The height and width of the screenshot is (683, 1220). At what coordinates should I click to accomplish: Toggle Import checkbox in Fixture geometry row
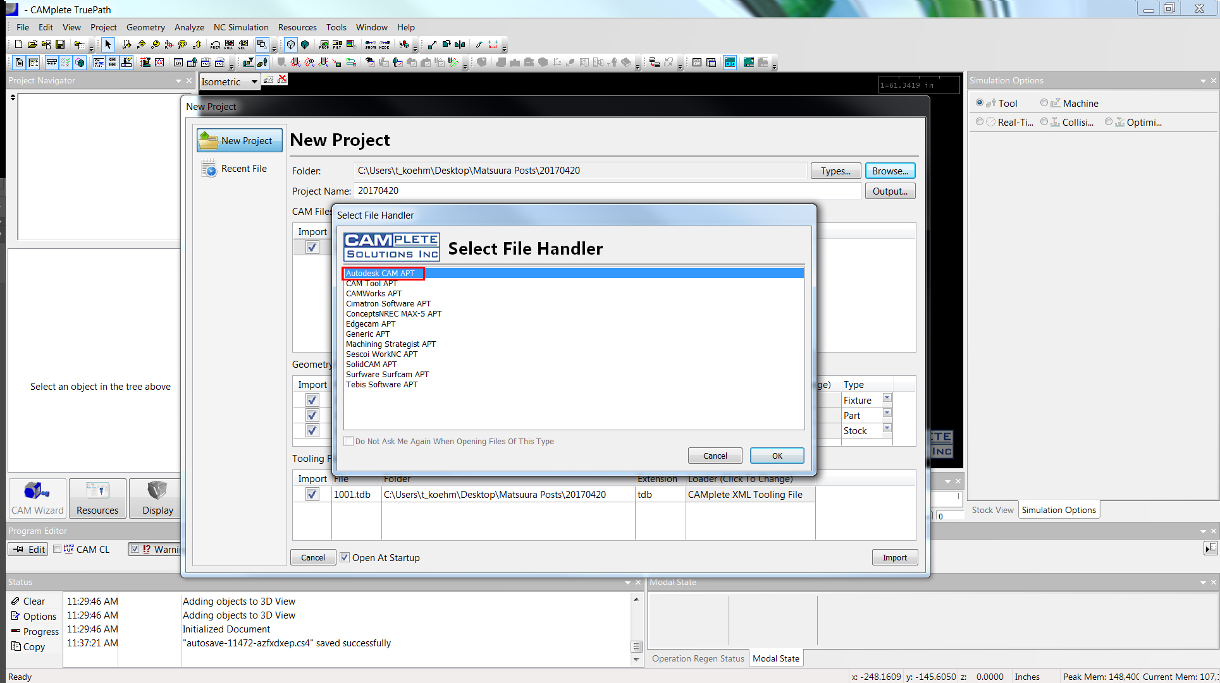pyautogui.click(x=312, y=400)
